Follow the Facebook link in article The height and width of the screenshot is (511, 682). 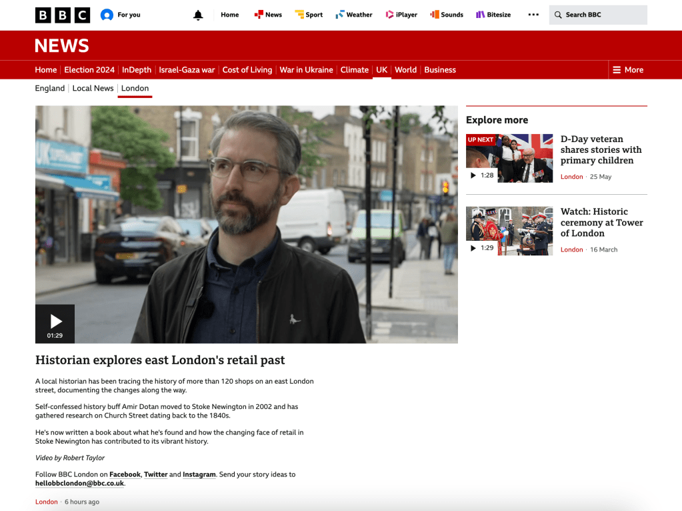125,474
